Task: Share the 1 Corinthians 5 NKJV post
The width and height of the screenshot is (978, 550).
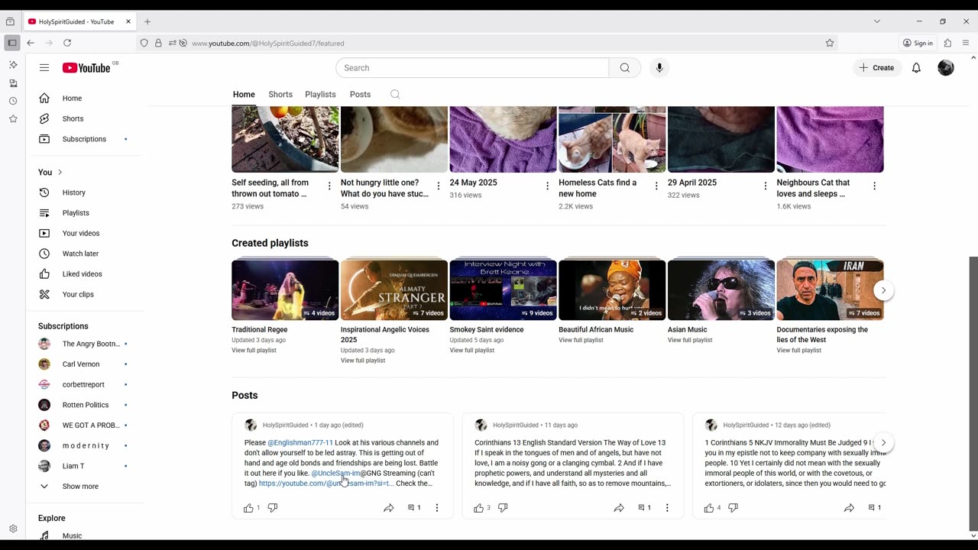Action: pyautogui.click(x=849, y=508)
